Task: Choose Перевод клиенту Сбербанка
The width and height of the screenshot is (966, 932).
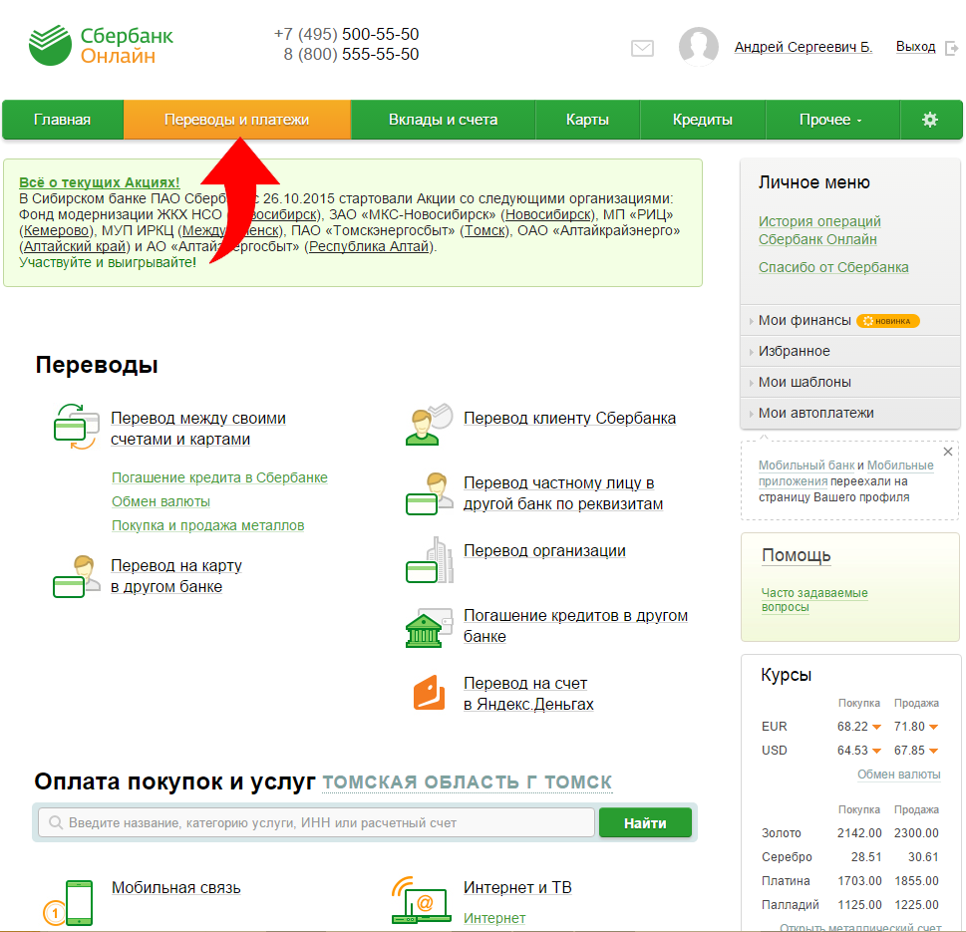Action: pyautogui.click(x=570, y=419)
